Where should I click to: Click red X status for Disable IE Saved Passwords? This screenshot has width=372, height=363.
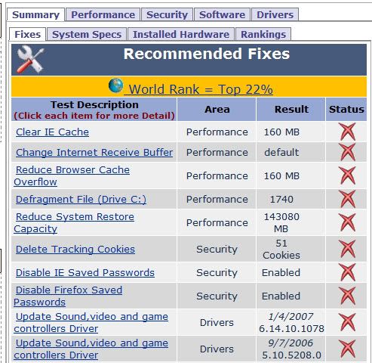[347, 272]
